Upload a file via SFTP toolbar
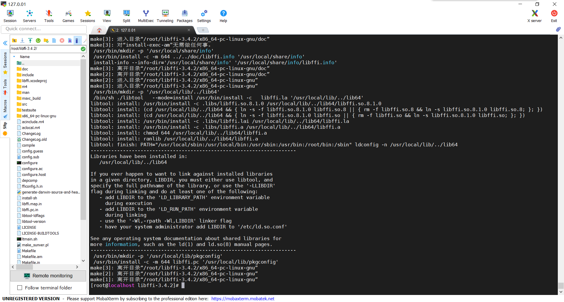The width and height of the screenshot is (564, 302). click(x=30, y=40)
